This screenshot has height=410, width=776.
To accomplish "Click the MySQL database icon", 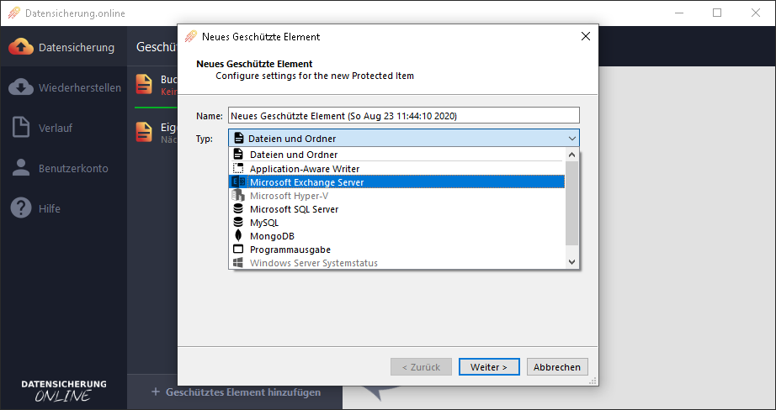I will tap(238, 223).
